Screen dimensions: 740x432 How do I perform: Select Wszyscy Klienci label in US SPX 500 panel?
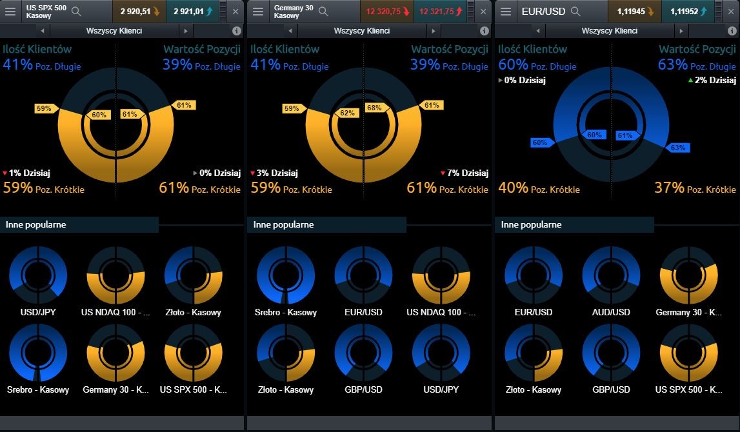coord(114,31)
